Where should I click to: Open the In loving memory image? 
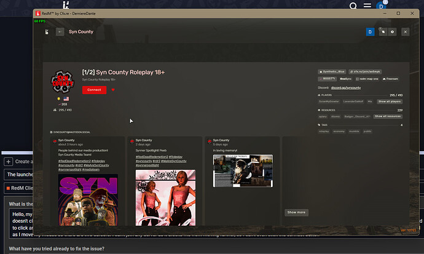(243, 171)
